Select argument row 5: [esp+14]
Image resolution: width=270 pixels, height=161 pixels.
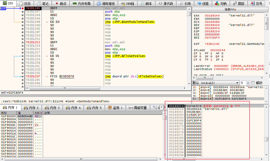coord(228,99)
